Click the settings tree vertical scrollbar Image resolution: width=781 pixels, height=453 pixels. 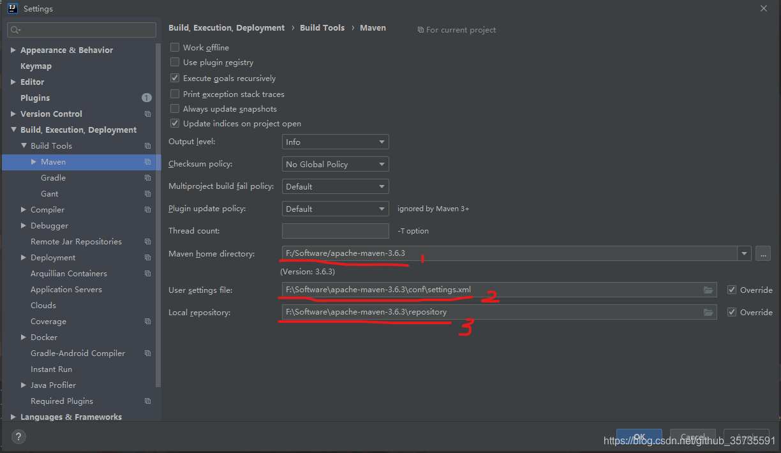(158, 214)
